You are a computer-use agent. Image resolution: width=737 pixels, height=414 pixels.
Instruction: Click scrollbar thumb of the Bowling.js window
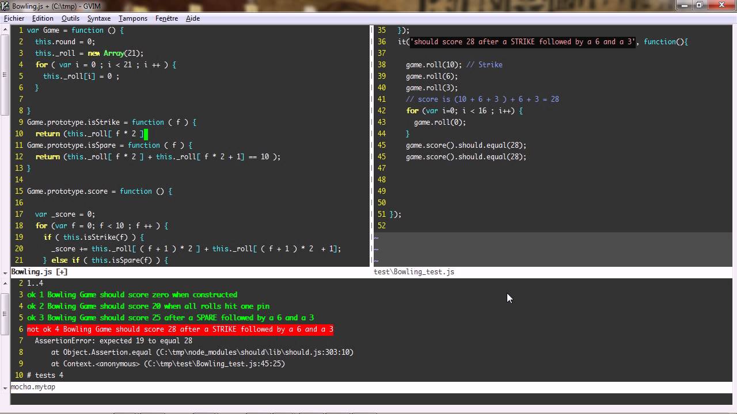tap(5, 75)
